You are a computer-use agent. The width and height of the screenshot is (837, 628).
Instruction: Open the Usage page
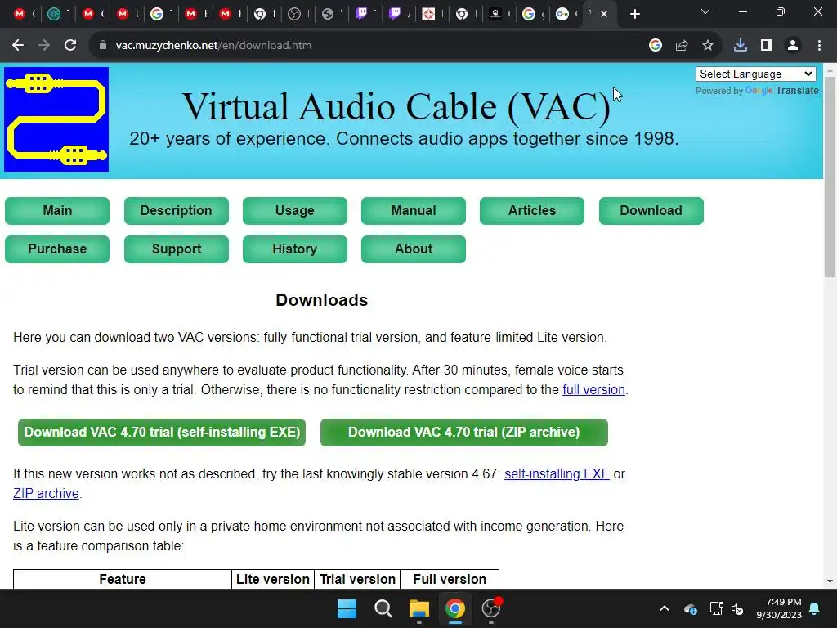(x=294, y=210)
